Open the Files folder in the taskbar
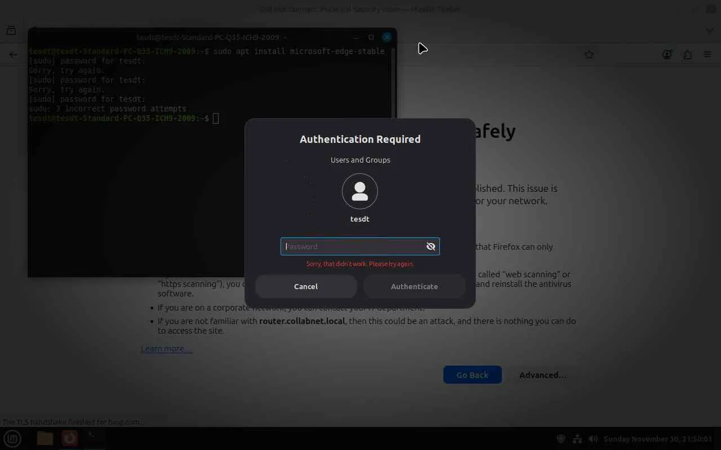The image size is (721, 450). coord(45,438)
